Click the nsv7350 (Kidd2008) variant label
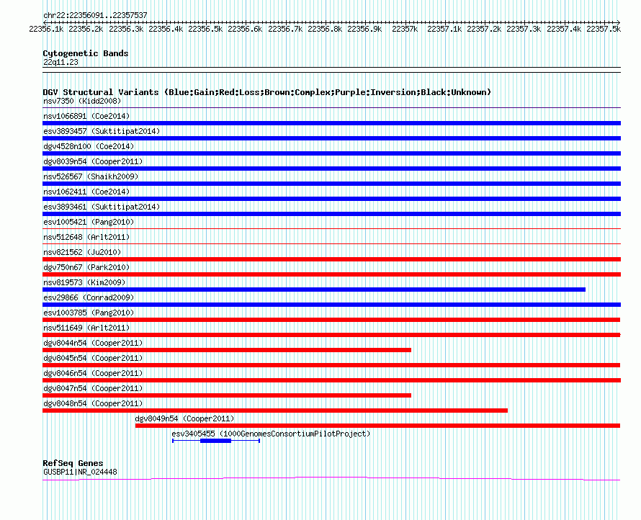The width and height of the screenshot is (641, 520). pos(82,101)
